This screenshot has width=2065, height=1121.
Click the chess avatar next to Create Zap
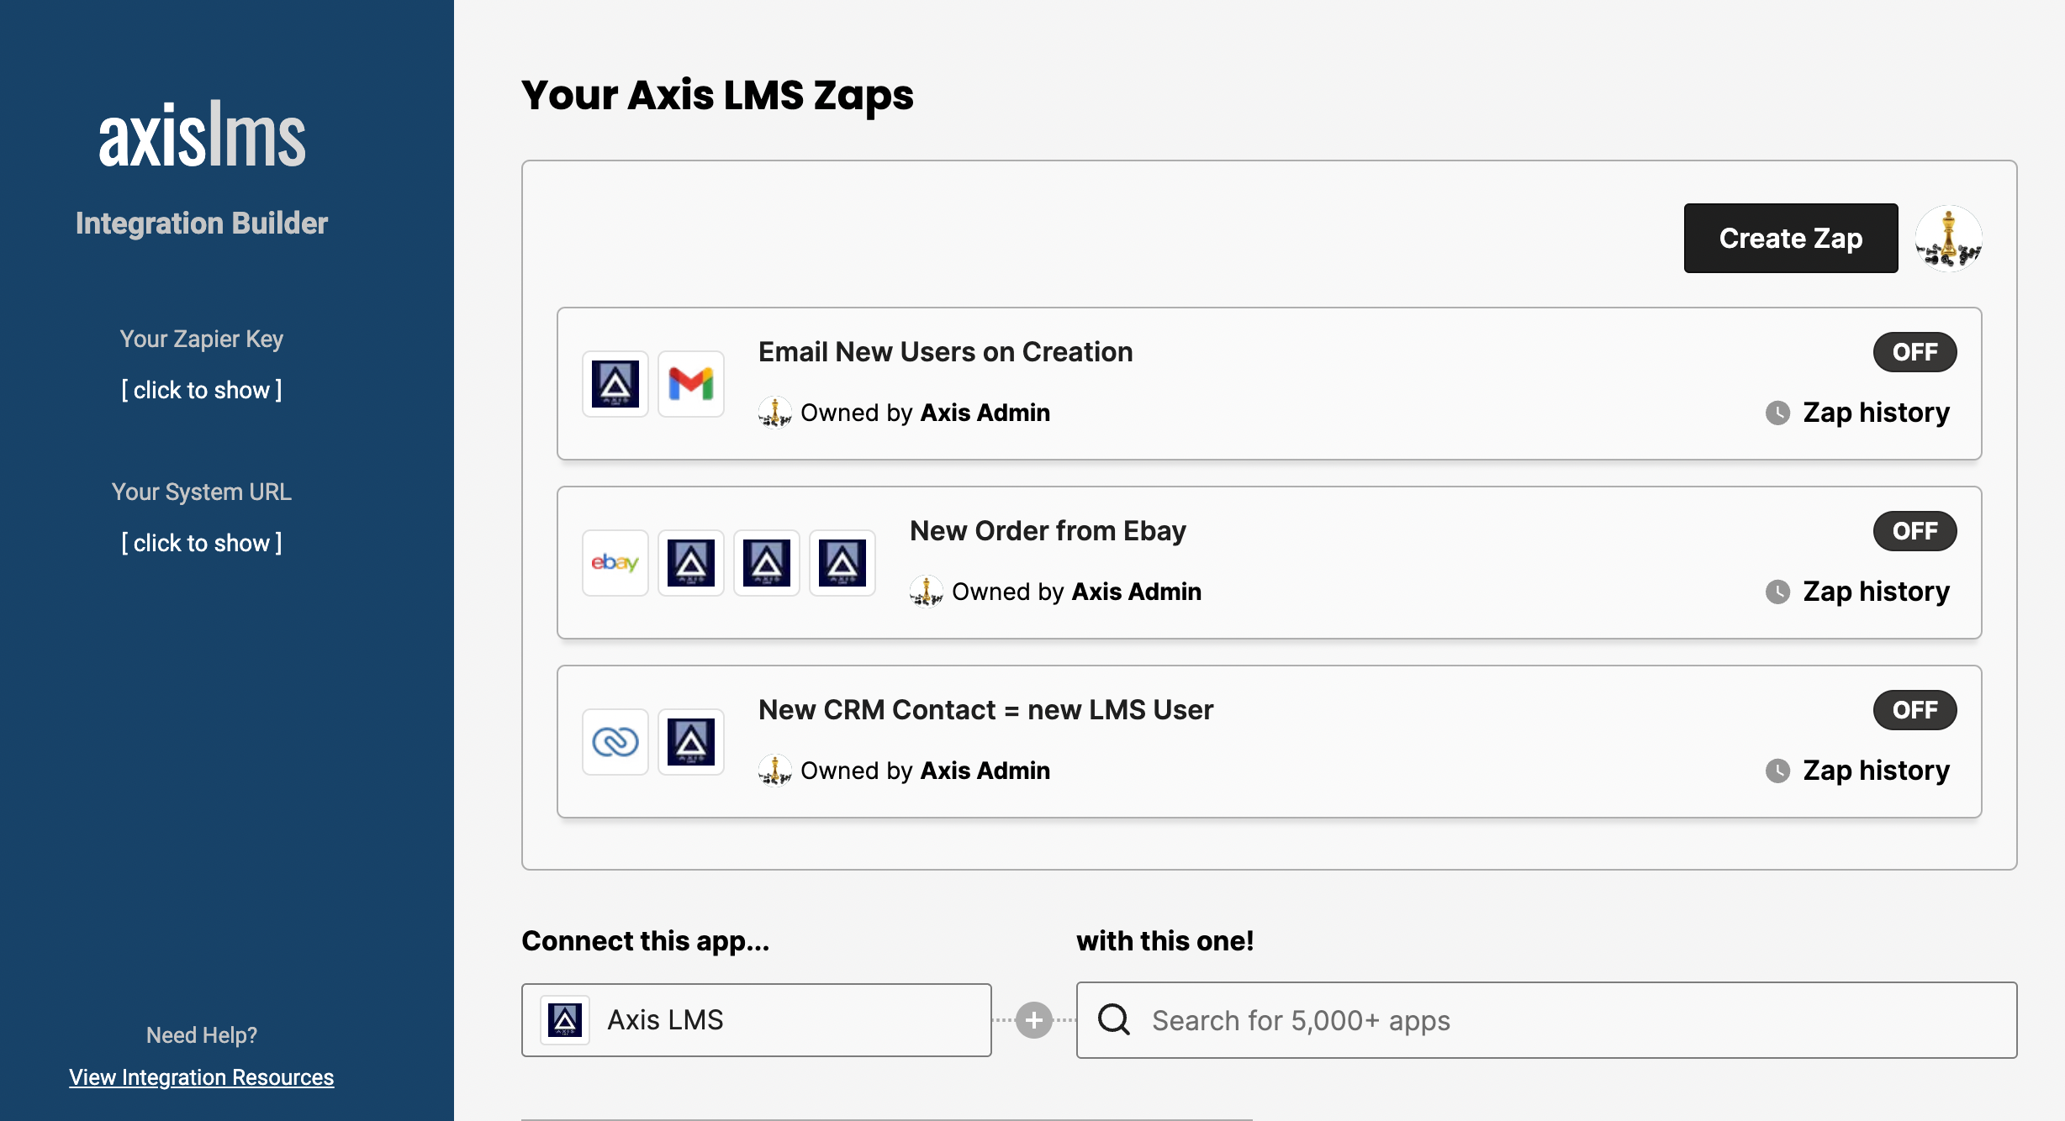(1948, 239)
